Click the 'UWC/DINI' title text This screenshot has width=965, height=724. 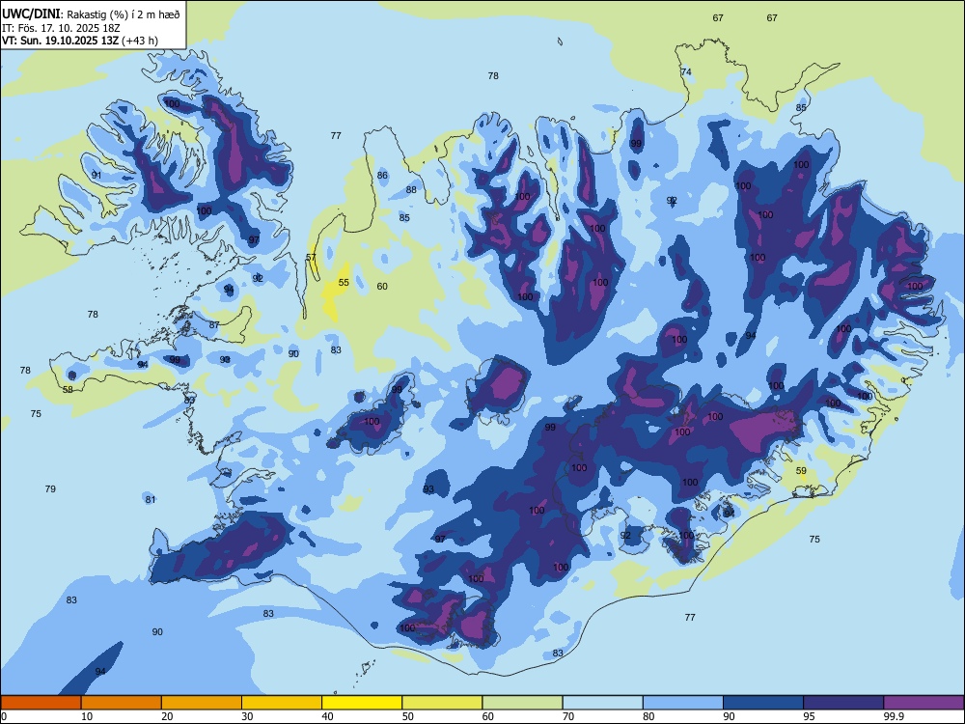tap(31, 14)
